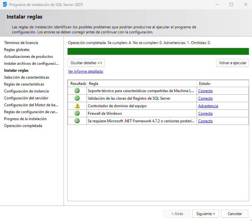Open Correcto status for Soporte técnico rule
Screen dimensions: 252x221
(x=205, y=91)
